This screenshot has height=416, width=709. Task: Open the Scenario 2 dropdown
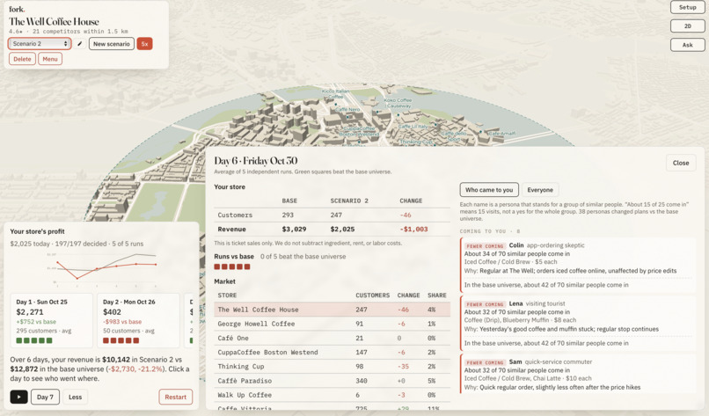pos(40,44)
